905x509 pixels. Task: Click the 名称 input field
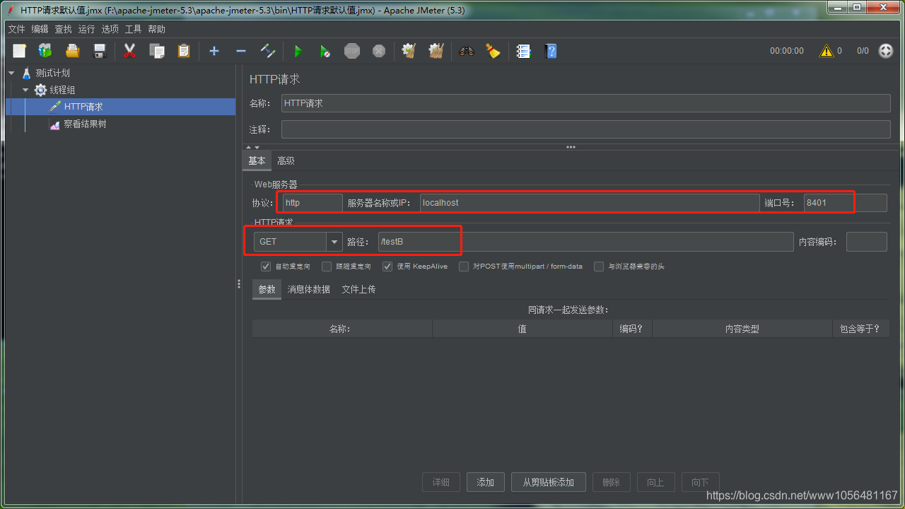tap(585, 103)
